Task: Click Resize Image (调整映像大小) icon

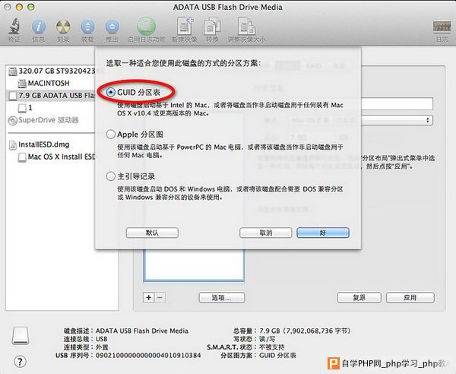Action: [x=246, y=26]
